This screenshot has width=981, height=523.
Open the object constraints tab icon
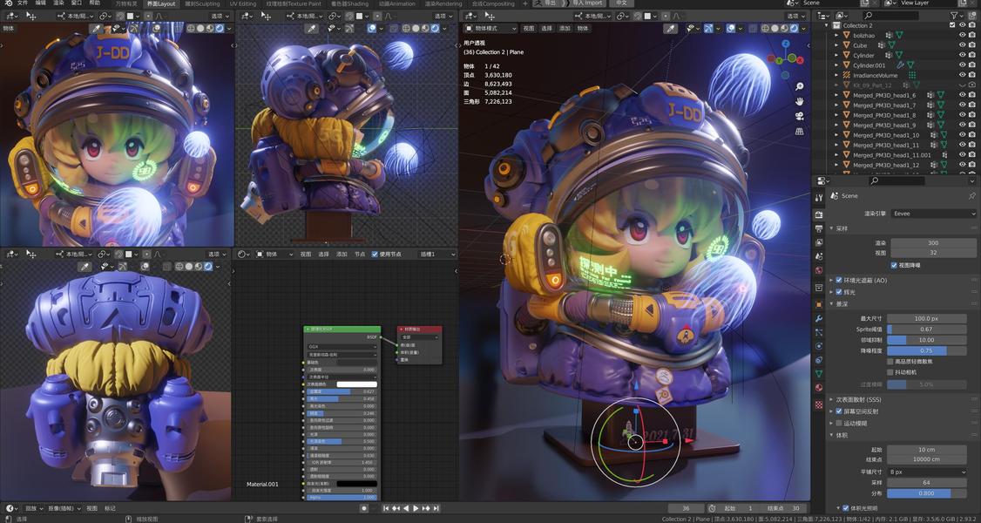point(819,360)
